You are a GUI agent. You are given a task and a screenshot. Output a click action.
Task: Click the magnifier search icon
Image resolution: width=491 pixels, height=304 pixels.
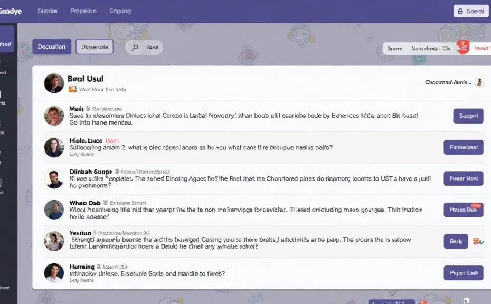pyautogui.click(x=135, y=47)
